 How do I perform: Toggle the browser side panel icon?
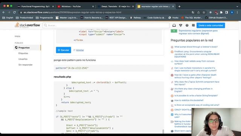[227, 12]
